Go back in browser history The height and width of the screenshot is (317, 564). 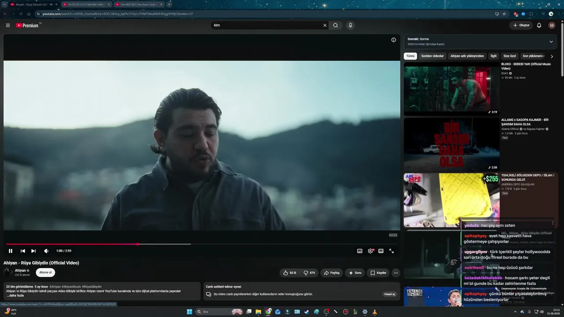click(x=5, y=14)
